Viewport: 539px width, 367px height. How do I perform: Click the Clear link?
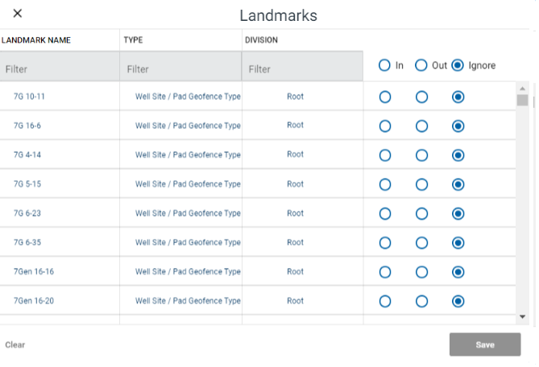[15, 344]
